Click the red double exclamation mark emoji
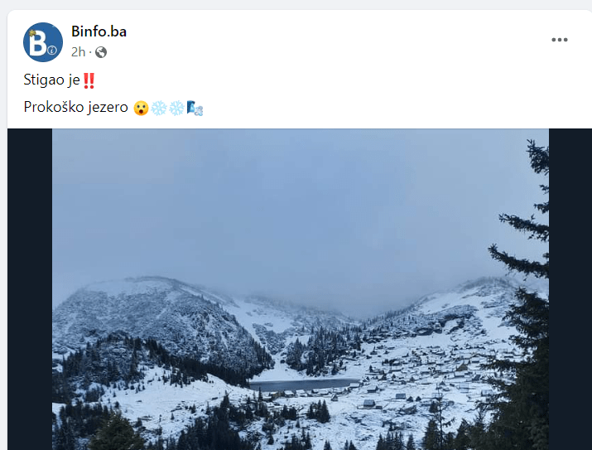 click(x=89, y=80)
